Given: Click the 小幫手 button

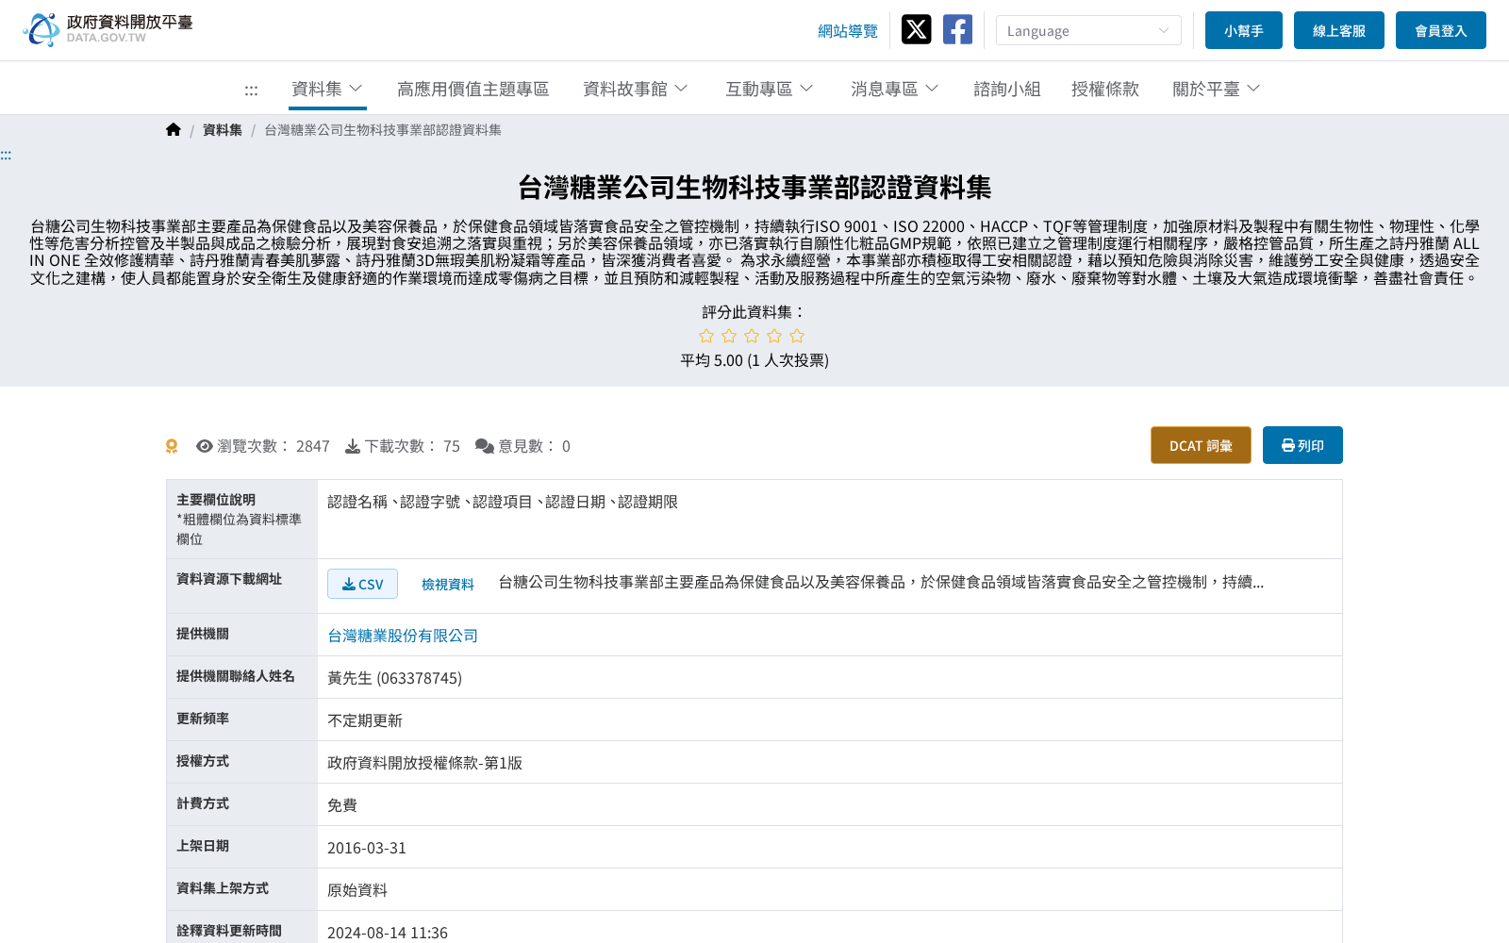Looking at the screenshot, I should point(1243,30).
